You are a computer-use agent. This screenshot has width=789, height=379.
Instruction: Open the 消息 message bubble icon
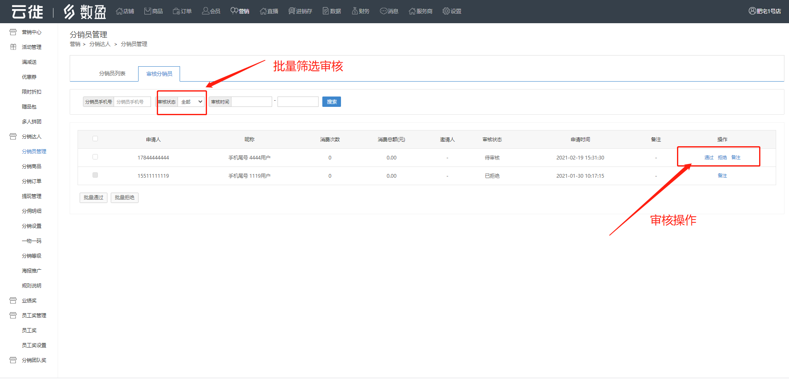[x=383, y=11]
